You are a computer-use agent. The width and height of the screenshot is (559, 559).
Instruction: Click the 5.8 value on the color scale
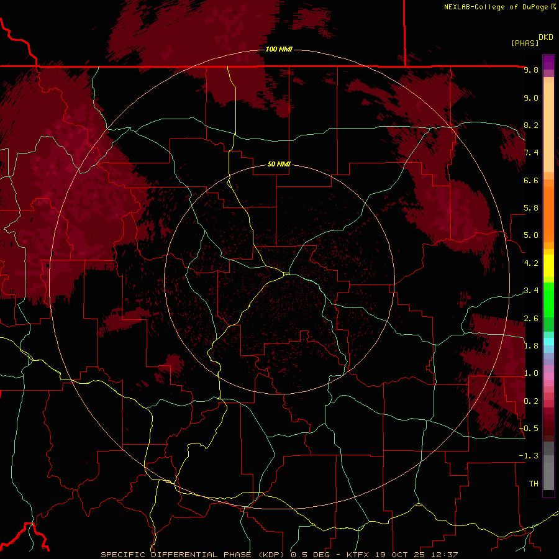point(531,208)
